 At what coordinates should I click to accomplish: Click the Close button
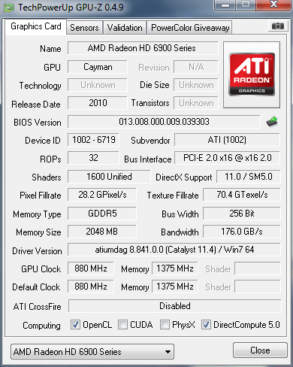pos(260,350)
